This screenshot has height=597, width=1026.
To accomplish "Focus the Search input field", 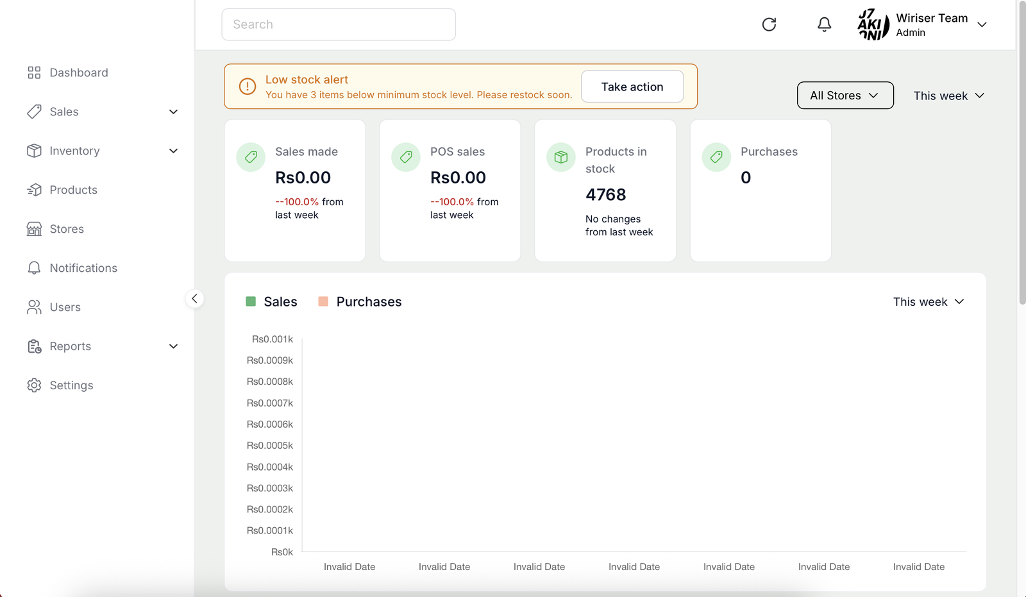I will point(339,24).
